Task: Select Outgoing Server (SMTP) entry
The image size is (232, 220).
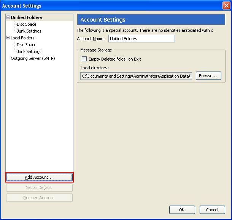Action: click(x=33, y=58)
